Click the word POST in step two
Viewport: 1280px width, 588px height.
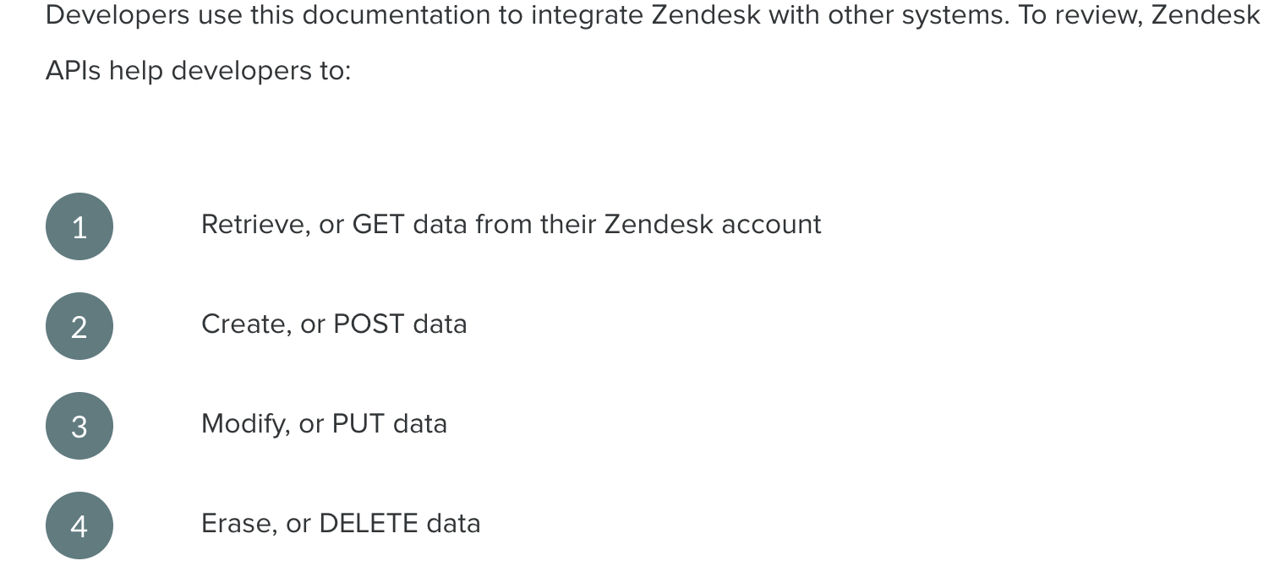(x=368, y=324)
